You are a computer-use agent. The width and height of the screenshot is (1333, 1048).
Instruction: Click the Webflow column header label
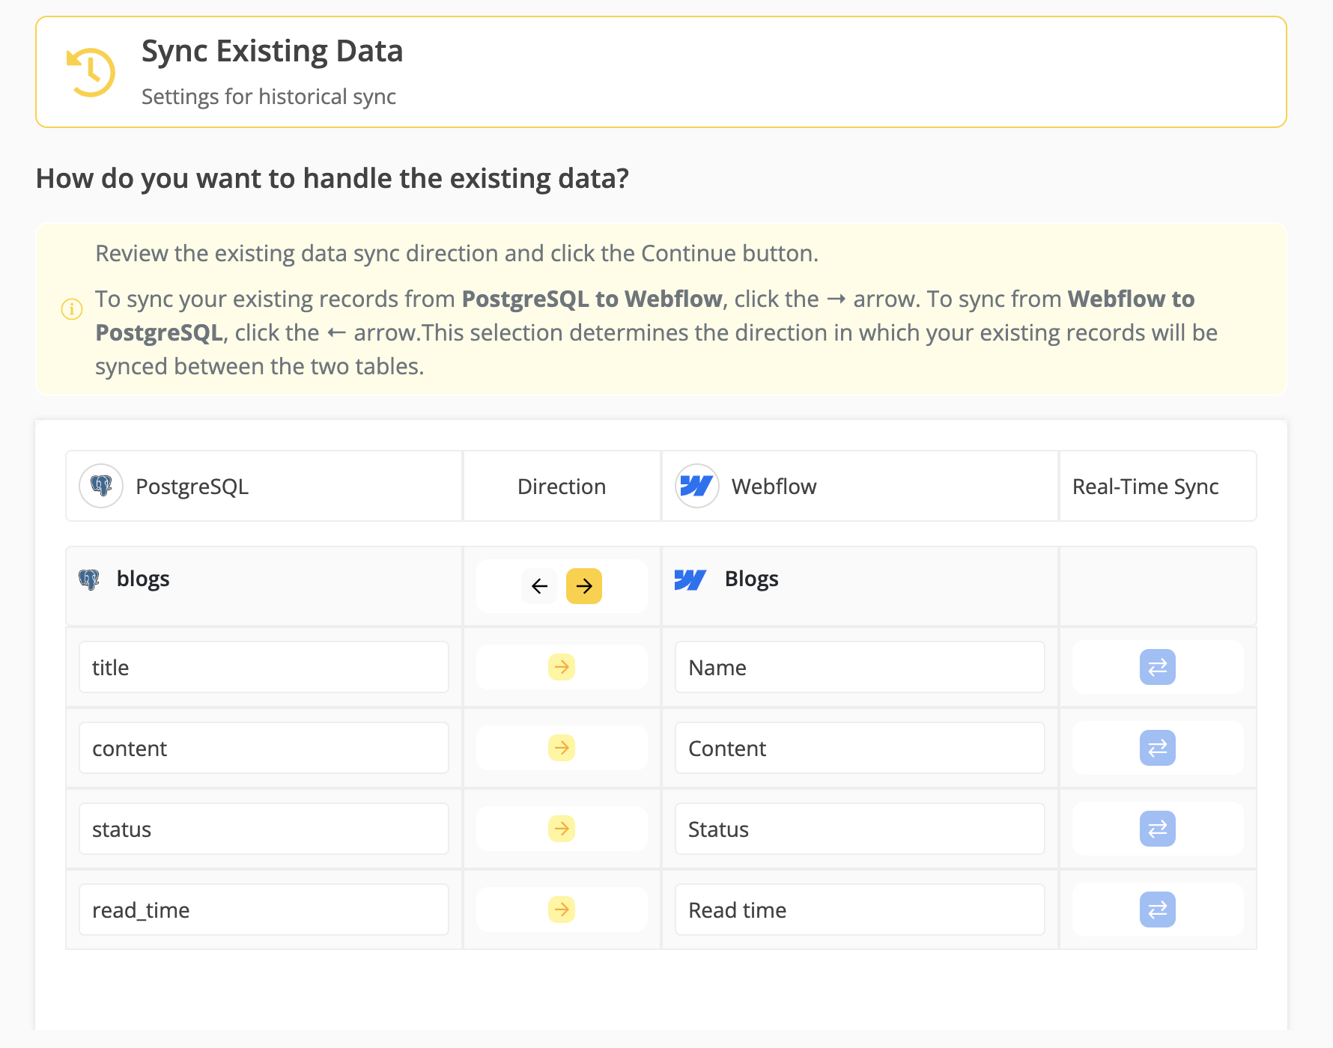(774, 487)
